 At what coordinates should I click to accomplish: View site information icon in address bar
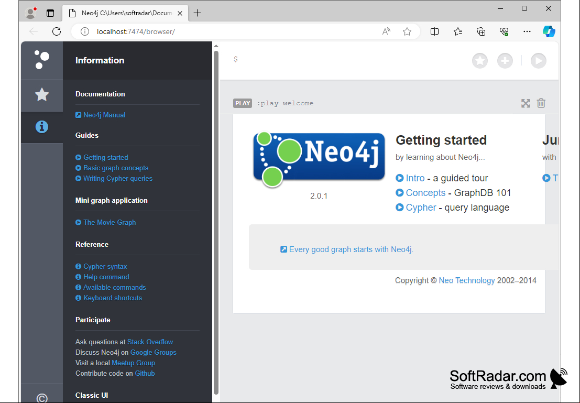point(85,31)
